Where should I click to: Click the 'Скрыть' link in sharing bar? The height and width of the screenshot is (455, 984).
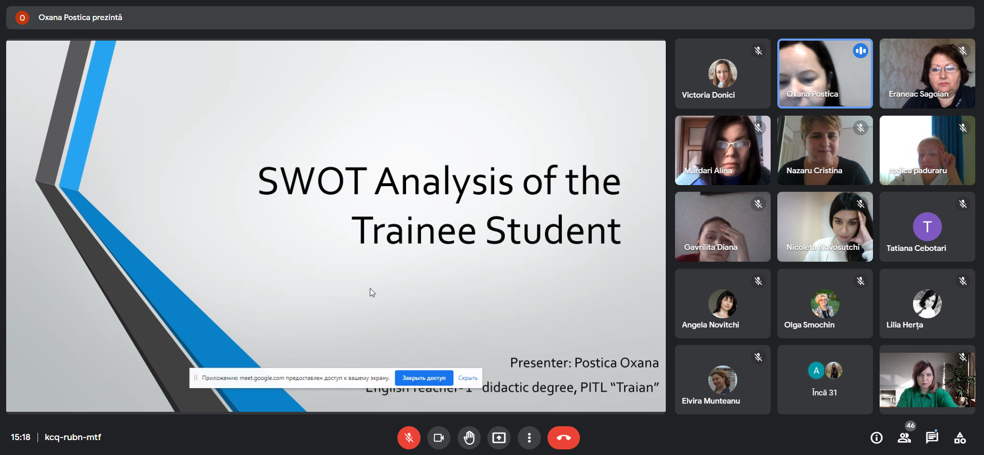tap(468, 378)
